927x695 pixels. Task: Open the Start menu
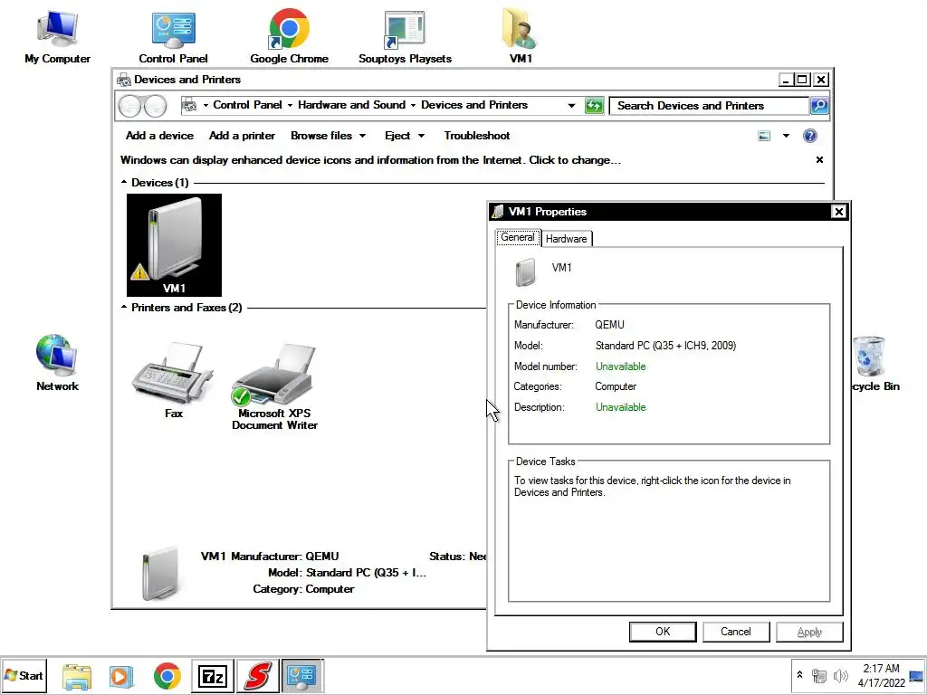tap(24, 675)
